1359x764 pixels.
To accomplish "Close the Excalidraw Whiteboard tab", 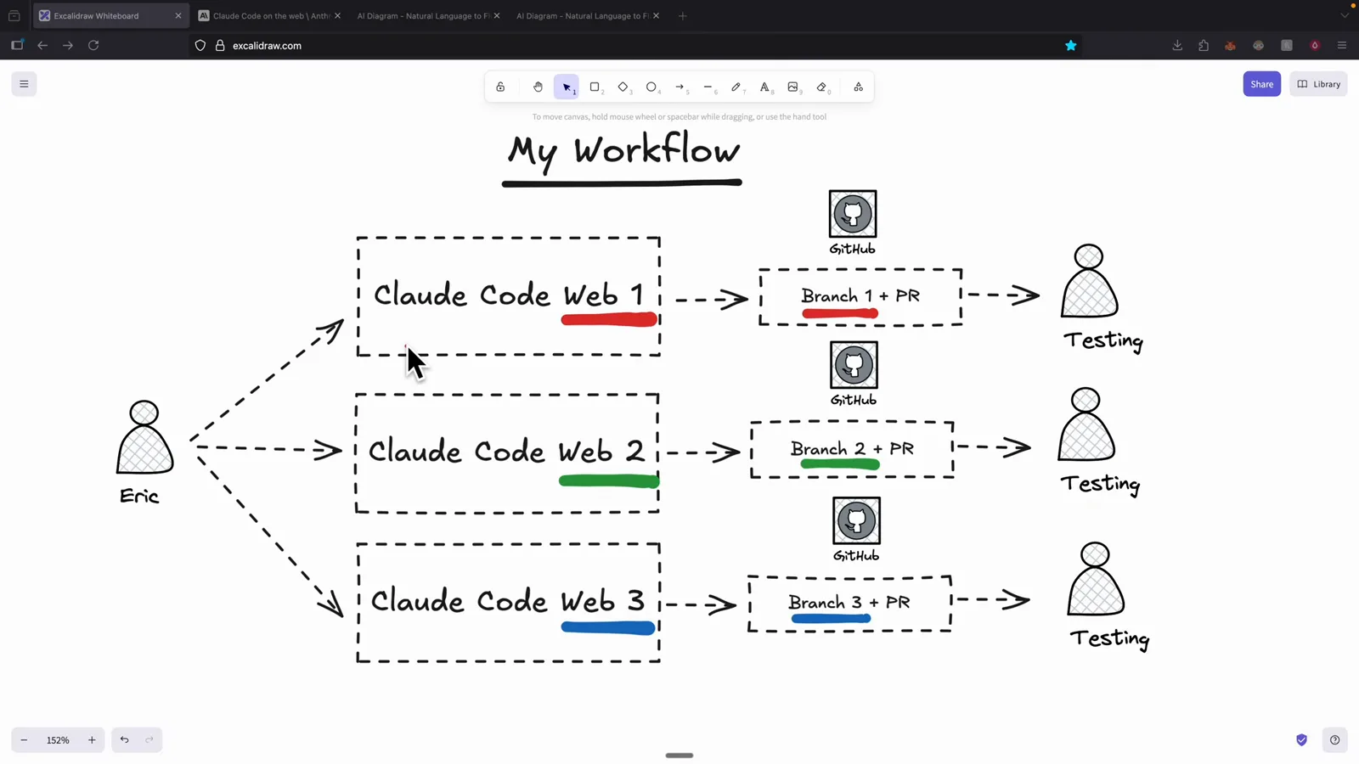I will click(178, 15).
